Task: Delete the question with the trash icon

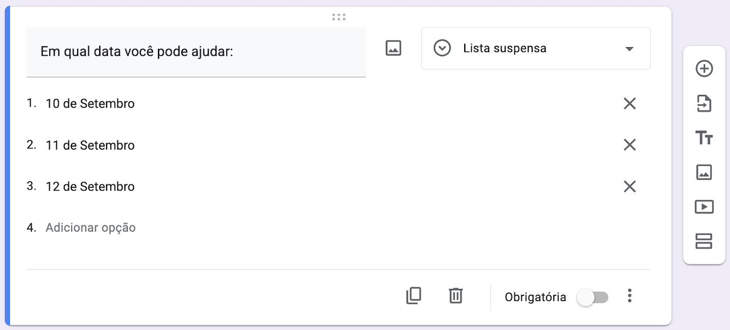Action: (455, 296)
